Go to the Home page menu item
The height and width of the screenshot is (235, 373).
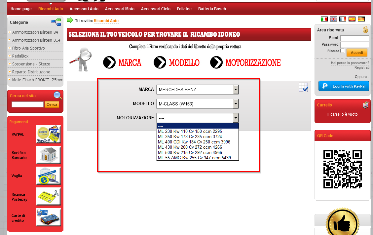click(21, 9)
